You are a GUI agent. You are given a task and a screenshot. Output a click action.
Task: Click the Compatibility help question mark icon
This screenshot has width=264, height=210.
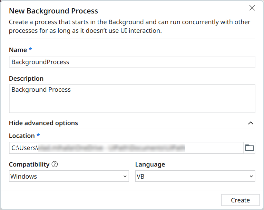point(55,164)
